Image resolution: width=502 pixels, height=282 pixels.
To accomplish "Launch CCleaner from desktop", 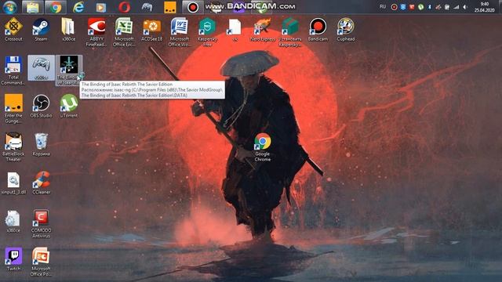I will point(41,183).
